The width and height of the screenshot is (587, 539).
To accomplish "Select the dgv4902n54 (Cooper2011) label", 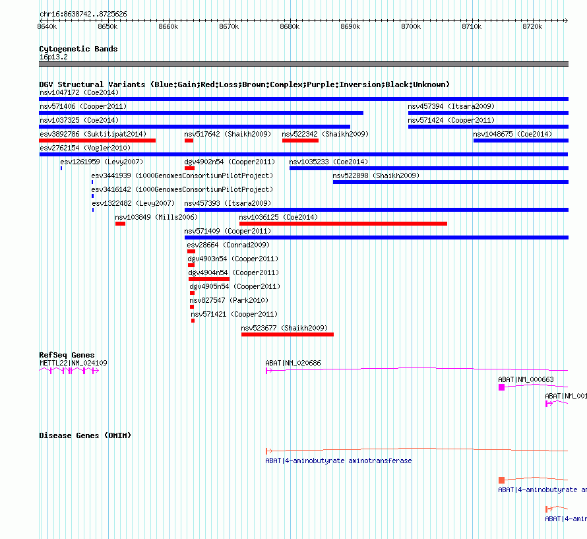I will pyautogui.click(x=230, y=162).
